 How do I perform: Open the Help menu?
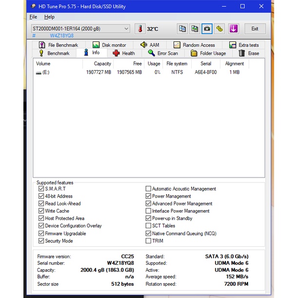point(49,17)
